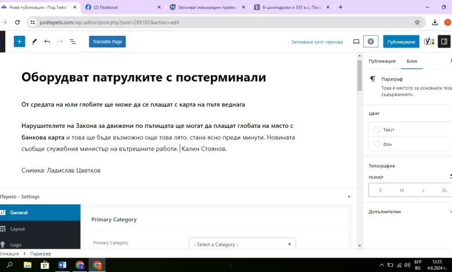Screen dimensions: 452x272
Task: Click the Preview device icon
Action: pyautogui.click(x=356, y=42)
